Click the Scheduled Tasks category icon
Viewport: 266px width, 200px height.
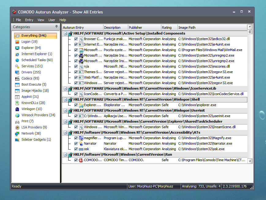point(17,60)
